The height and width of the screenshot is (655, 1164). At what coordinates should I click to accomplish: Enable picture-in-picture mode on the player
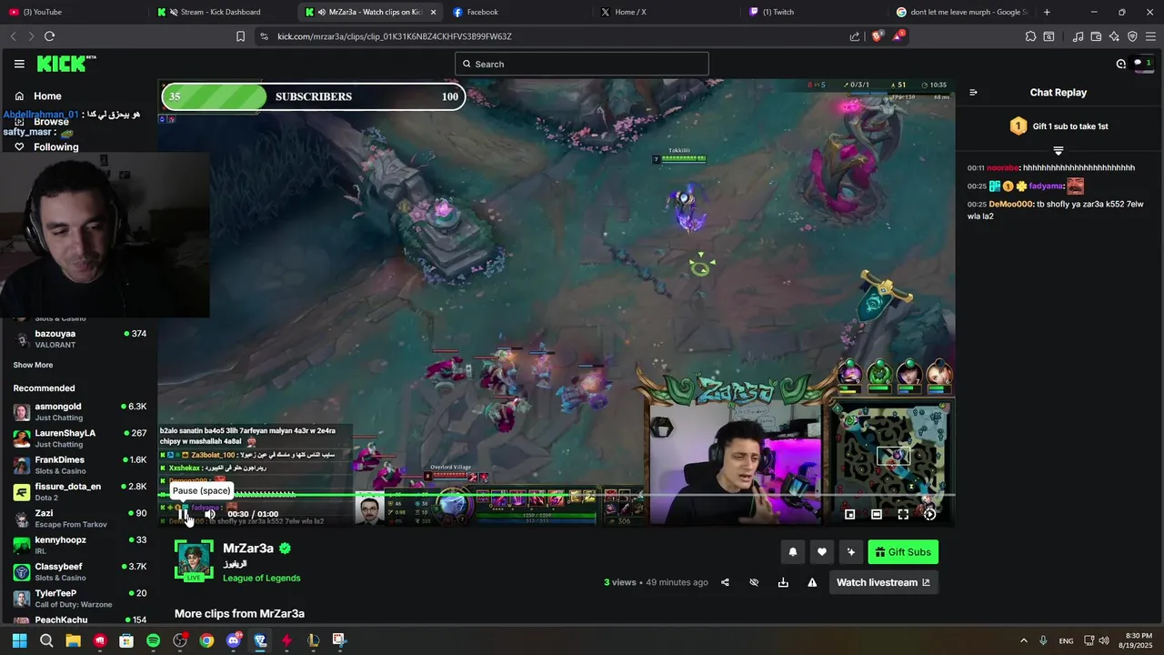849,514
